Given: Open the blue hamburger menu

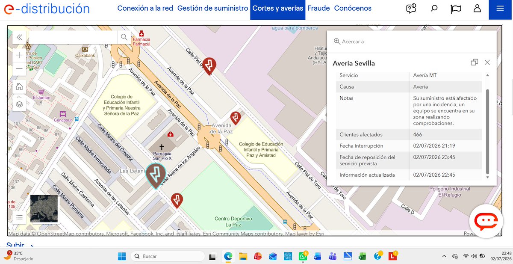Looking at the screenshot, I should pos(500,9).
